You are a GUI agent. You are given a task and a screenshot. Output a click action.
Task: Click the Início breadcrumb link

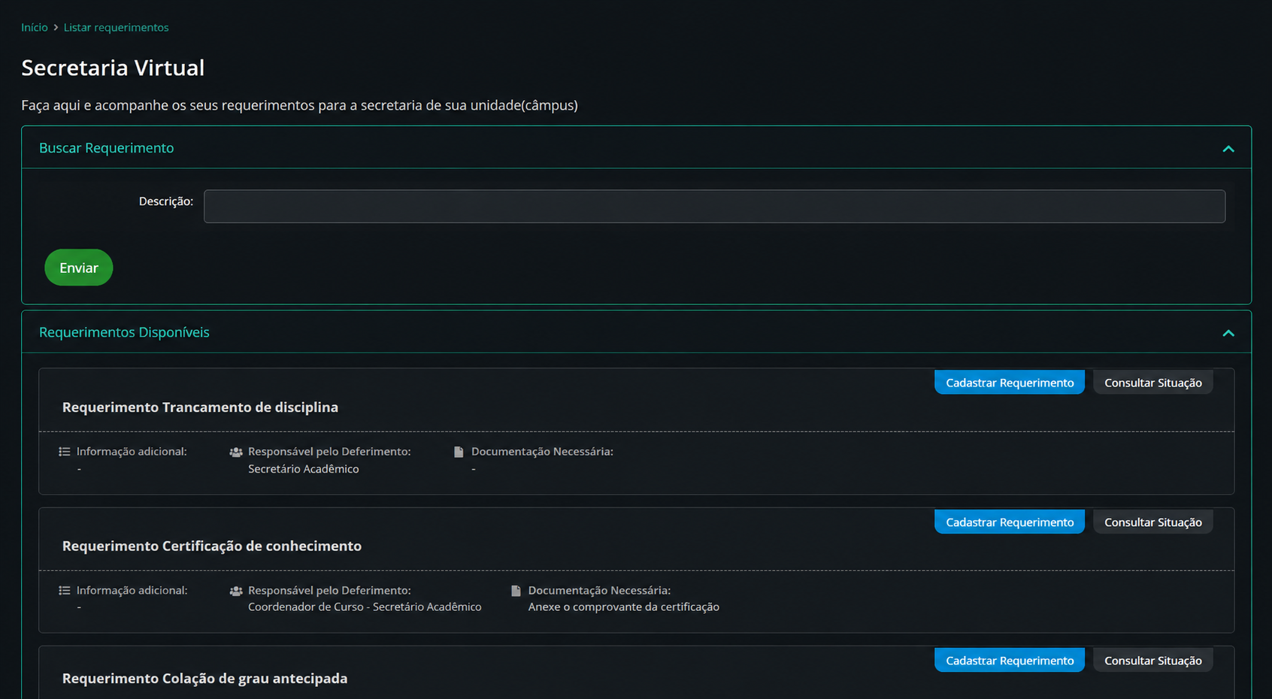(35, 27)
